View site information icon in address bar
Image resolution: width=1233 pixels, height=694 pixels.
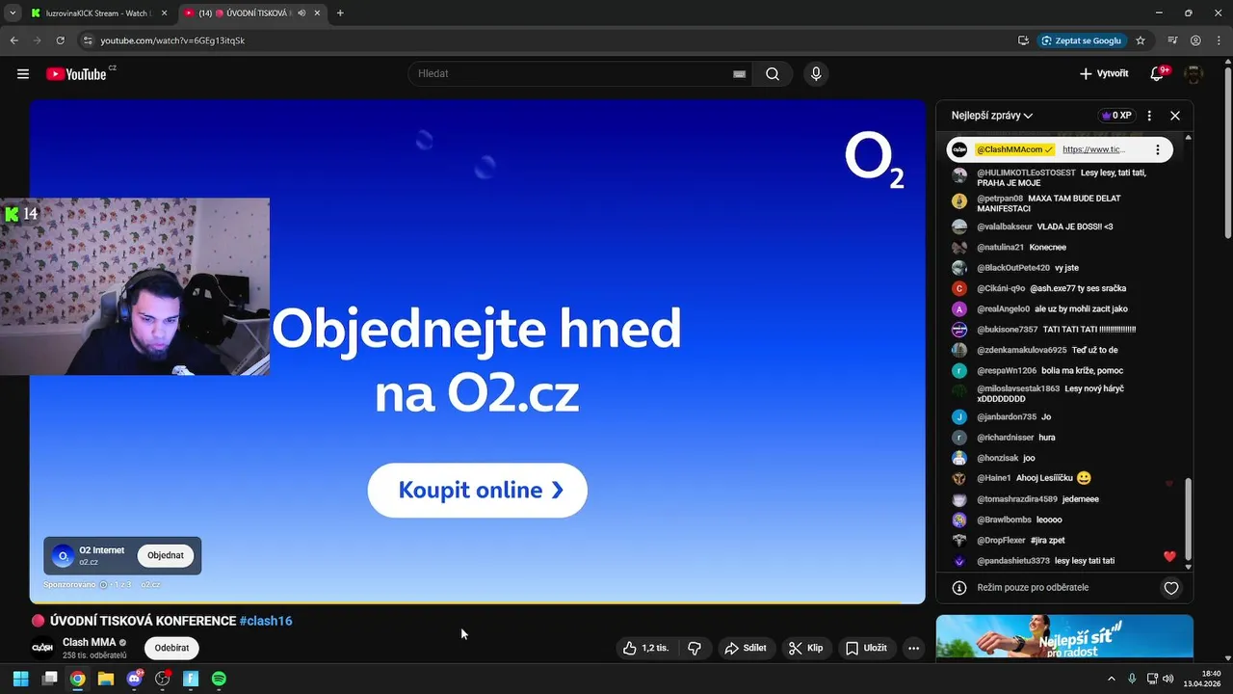point(88,40)
